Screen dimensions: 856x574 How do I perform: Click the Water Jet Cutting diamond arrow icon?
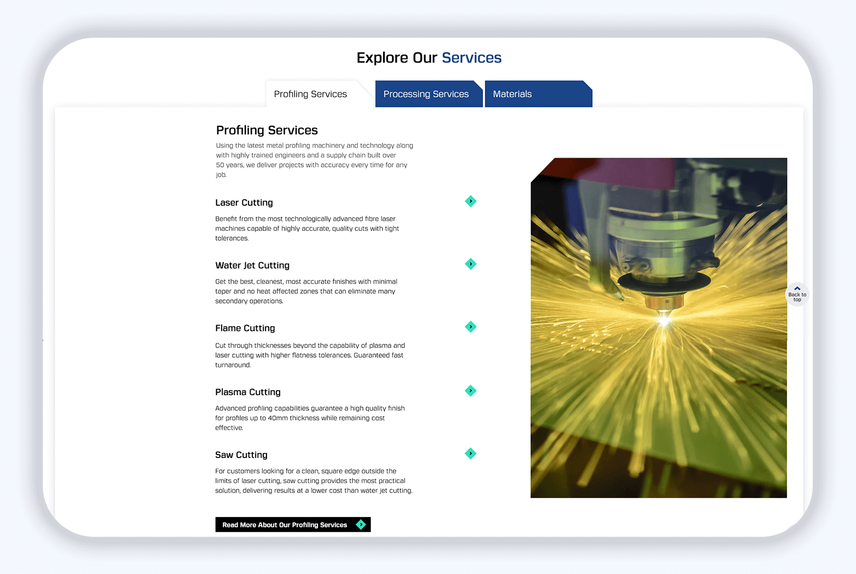pos(470,264)
